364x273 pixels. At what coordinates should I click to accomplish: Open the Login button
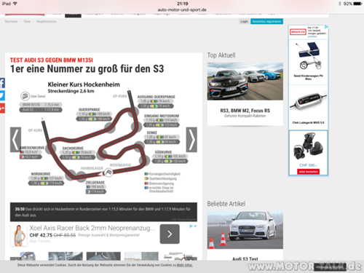244,21
